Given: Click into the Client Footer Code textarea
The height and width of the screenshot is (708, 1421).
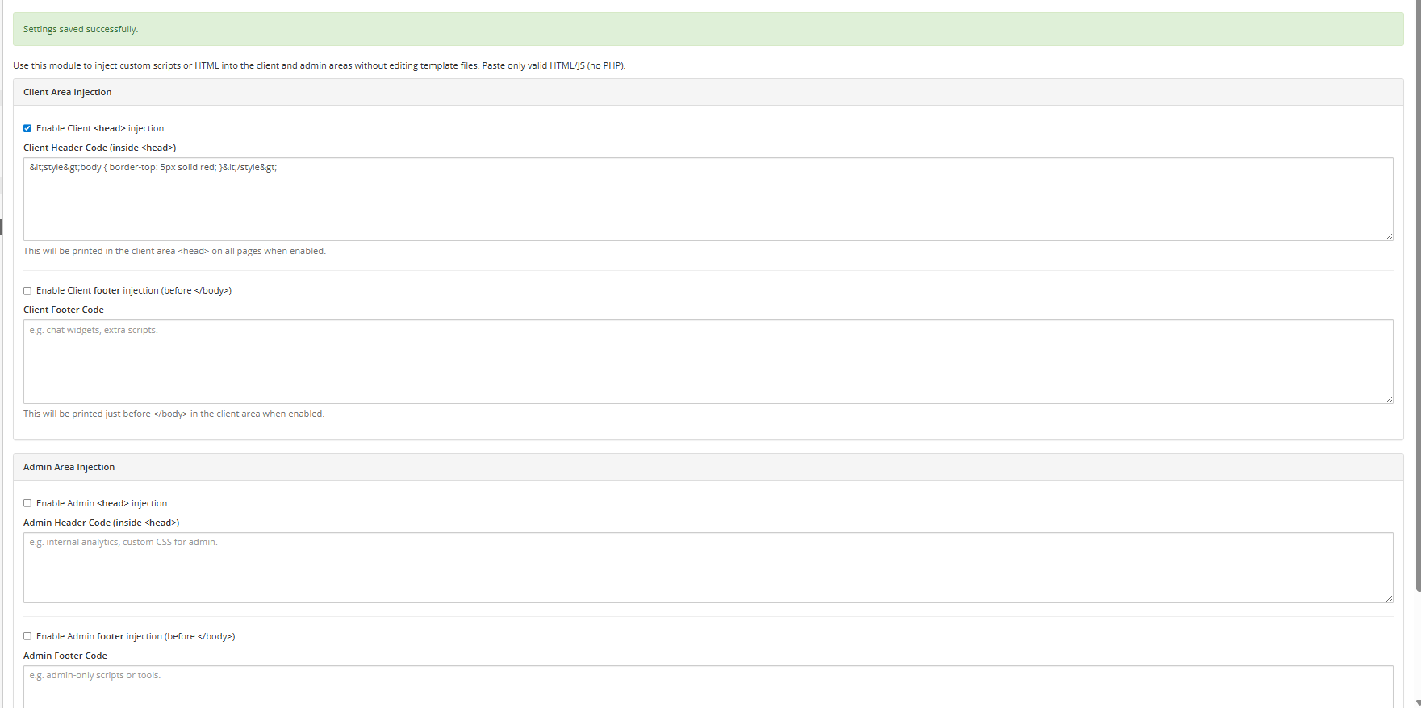Looking at the screenshot, I should (708, 361).
